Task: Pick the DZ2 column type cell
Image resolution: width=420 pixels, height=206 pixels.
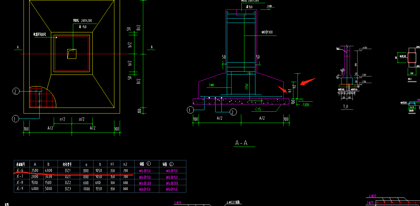Action: (68, 183)
